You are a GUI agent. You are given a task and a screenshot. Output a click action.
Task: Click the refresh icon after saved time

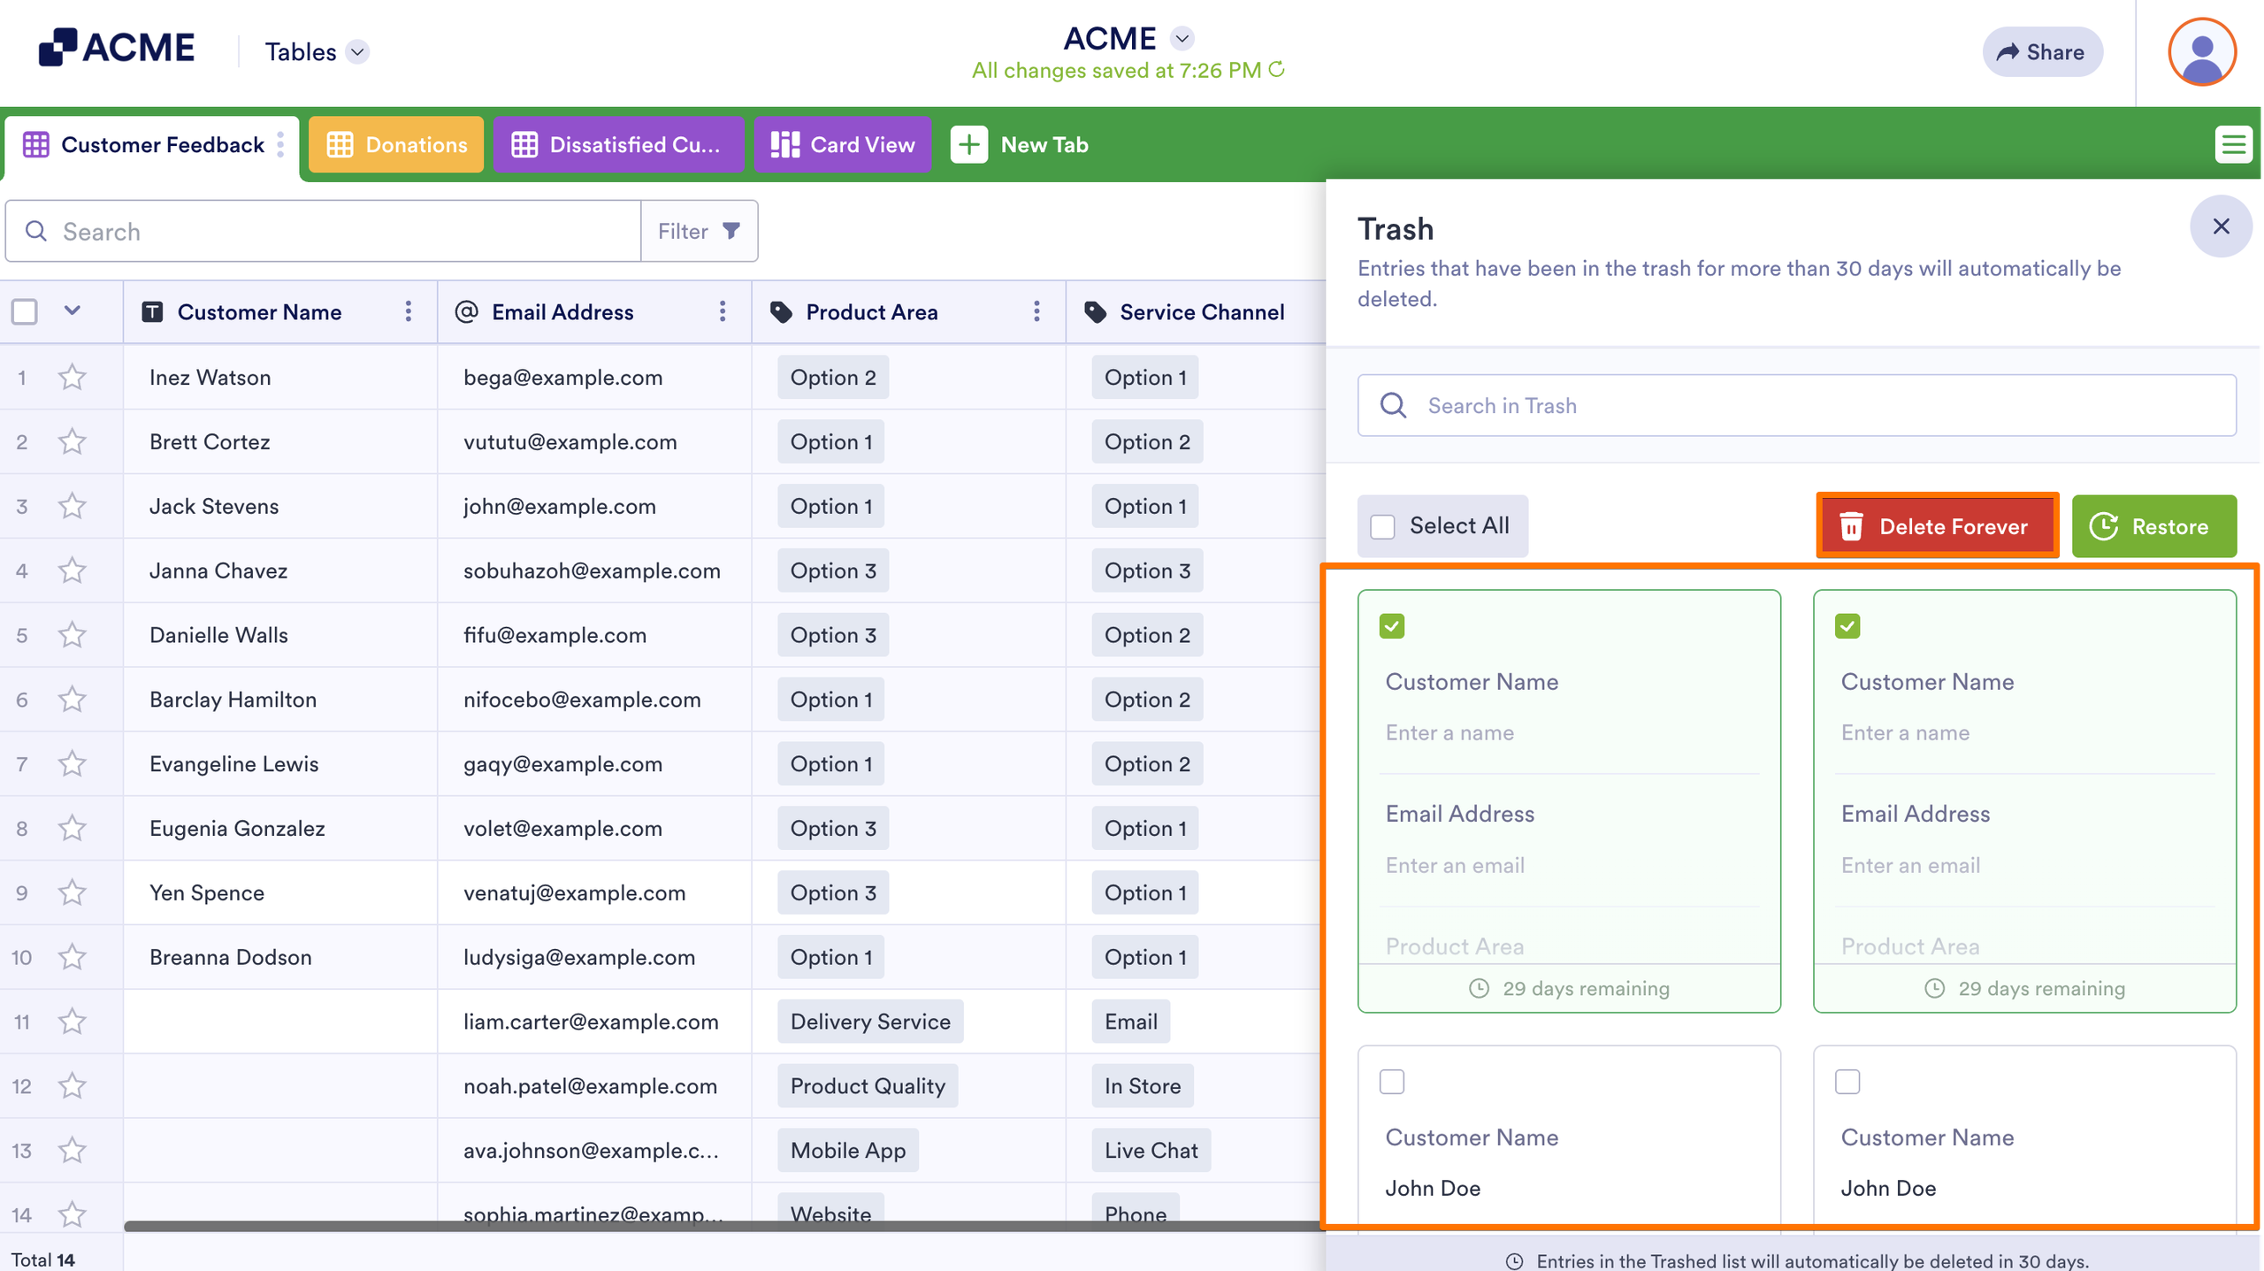point(1276,70)
